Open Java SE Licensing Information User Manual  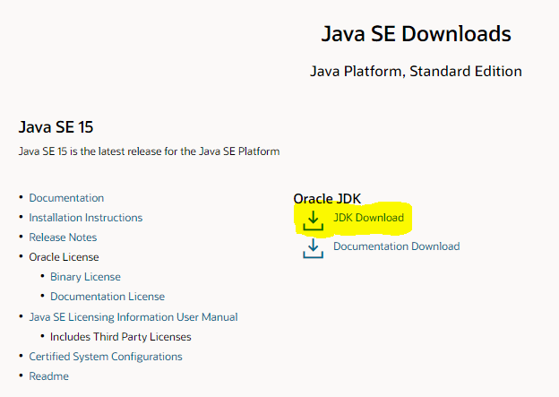[133, 317]
